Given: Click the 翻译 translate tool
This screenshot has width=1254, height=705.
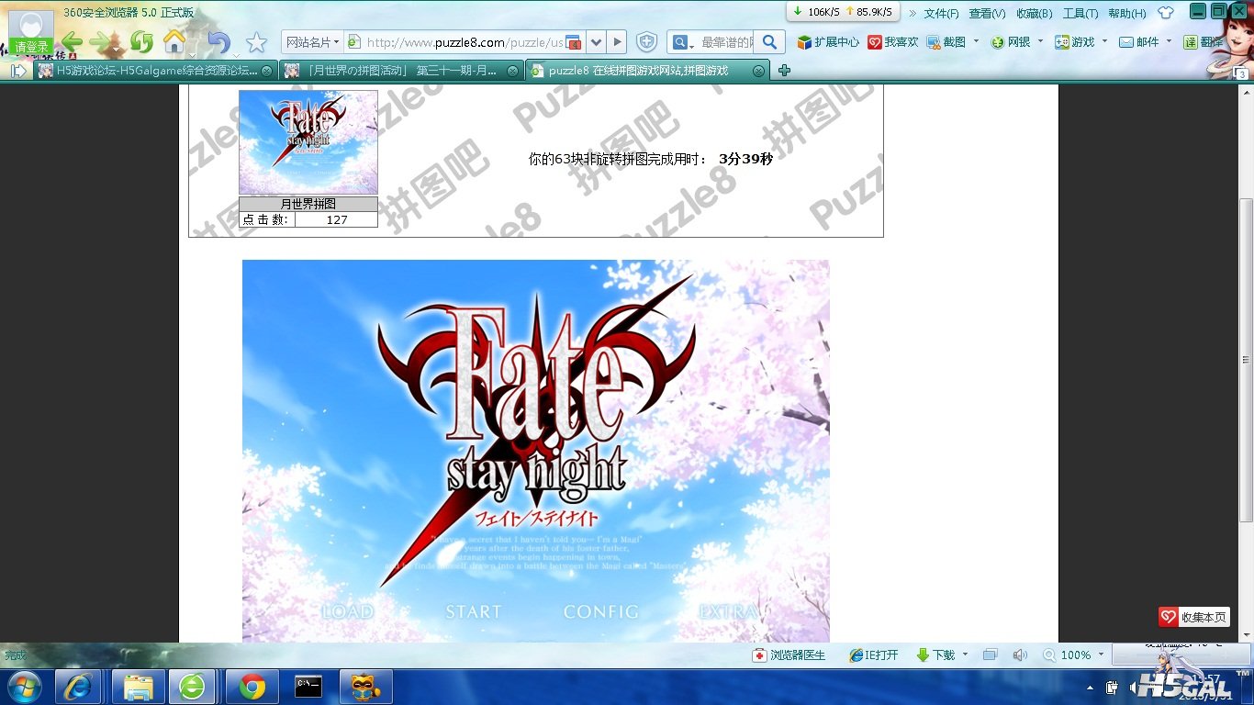Looking at the screenshot, I should [x=1203, y=42].
